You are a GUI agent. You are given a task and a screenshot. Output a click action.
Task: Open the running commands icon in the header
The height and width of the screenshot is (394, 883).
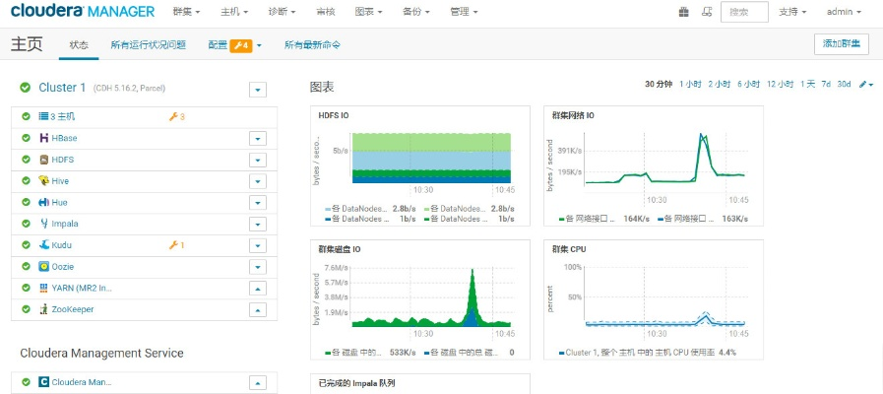pos(707,11)
